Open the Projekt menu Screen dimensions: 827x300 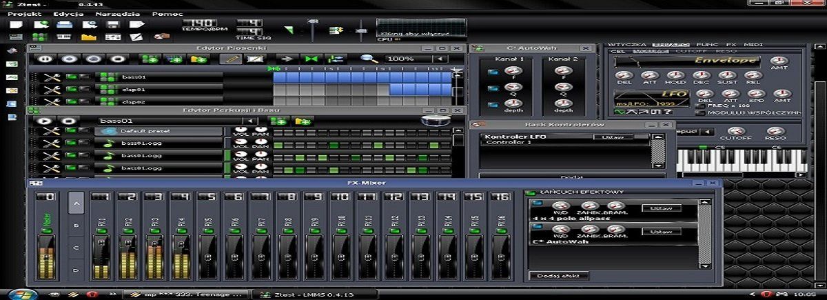click(x=25, y=14)
